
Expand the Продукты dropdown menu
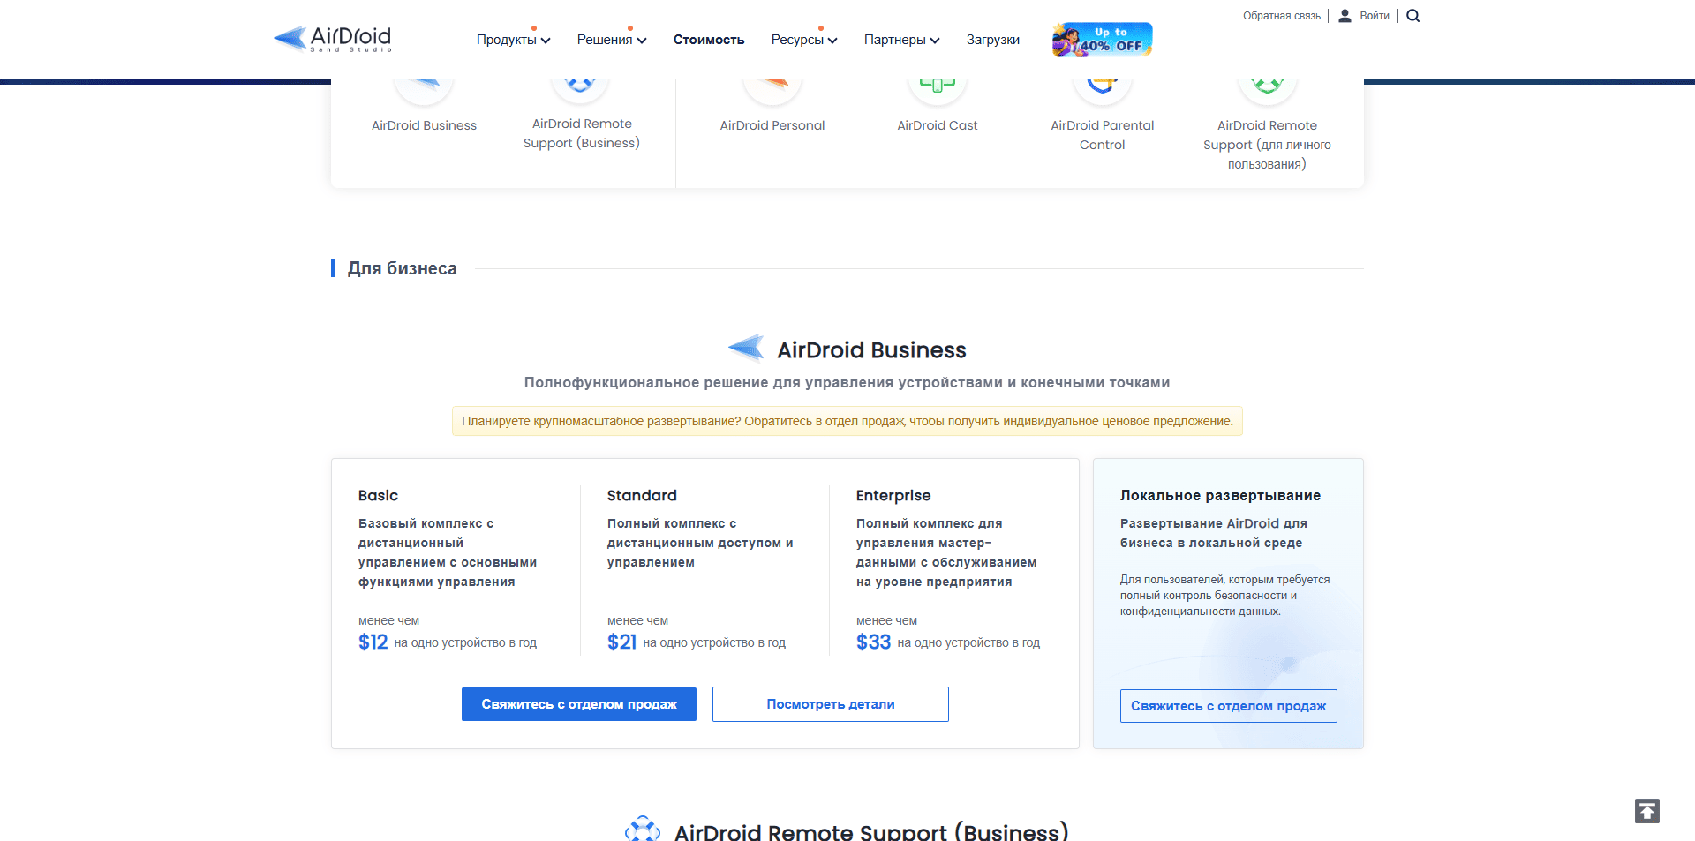(514, 40)
